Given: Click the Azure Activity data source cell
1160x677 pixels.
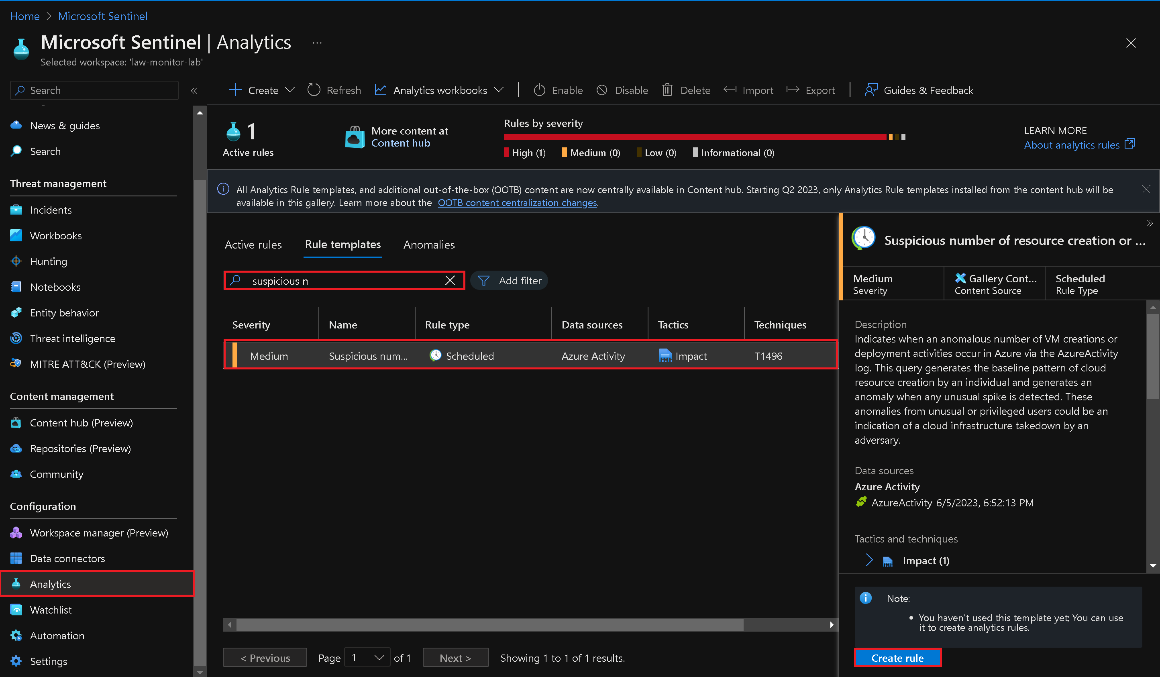Looking at the screenshot, I should [593, 356].
